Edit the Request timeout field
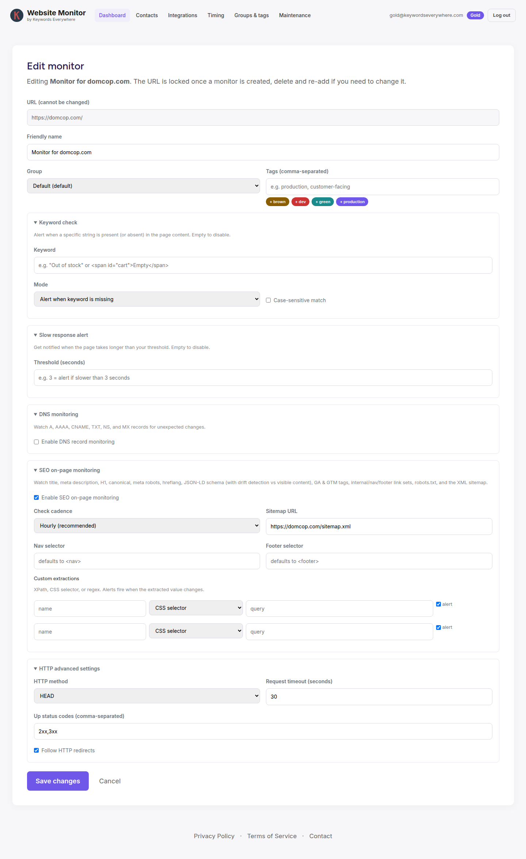The width and height of the screenshot is (526, 859). pyautogui.click(x=379, y=697)
